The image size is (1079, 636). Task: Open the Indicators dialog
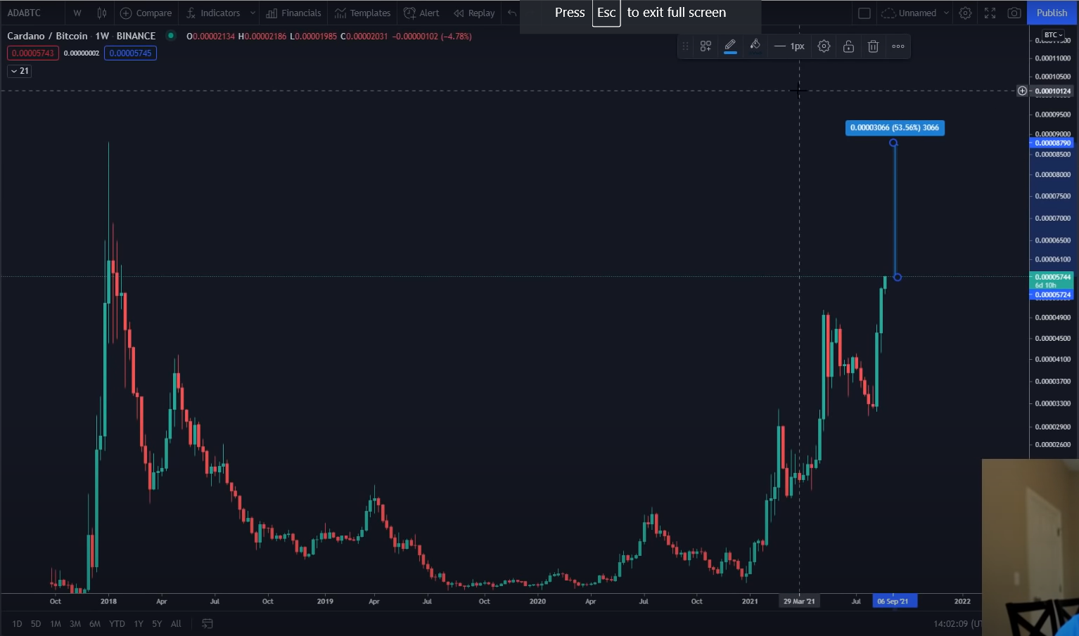click(214, 13)
